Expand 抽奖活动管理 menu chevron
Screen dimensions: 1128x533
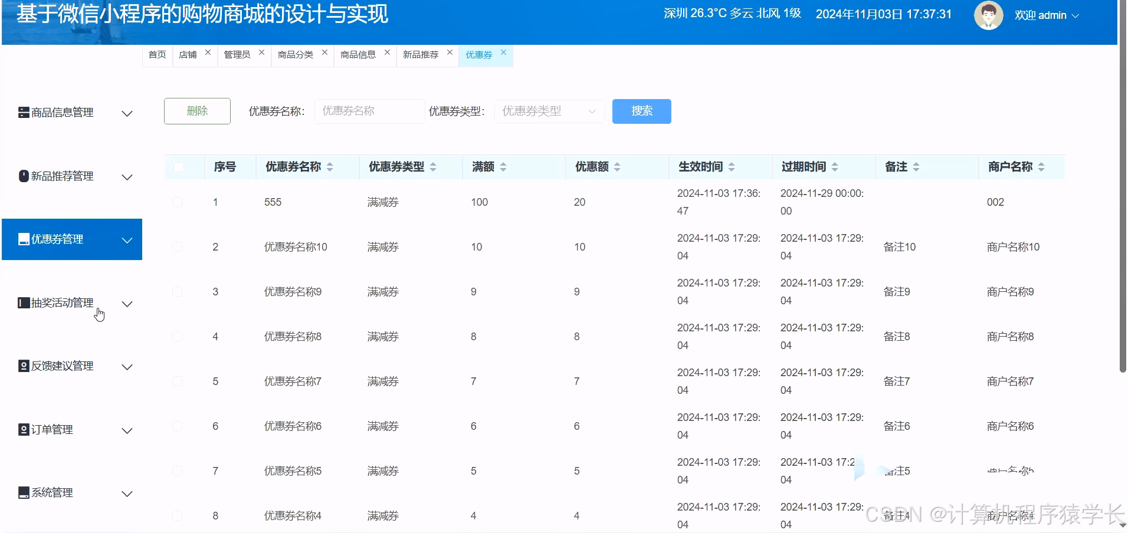(x=127, y=304)
